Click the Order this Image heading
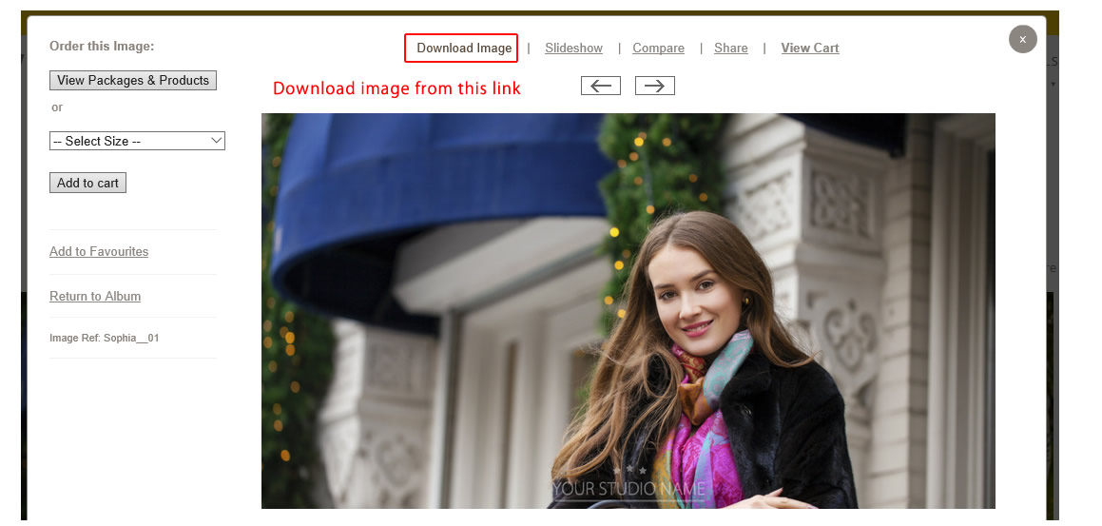1102x526 pixels. point(101,47)
